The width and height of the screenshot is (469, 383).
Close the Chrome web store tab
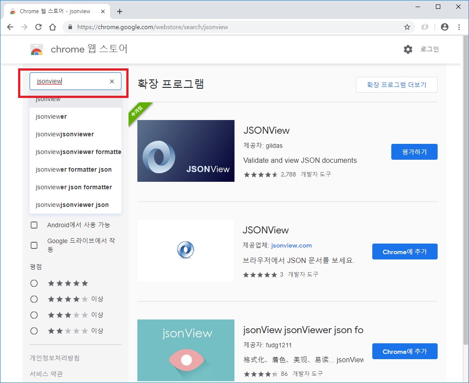(102, 11)
